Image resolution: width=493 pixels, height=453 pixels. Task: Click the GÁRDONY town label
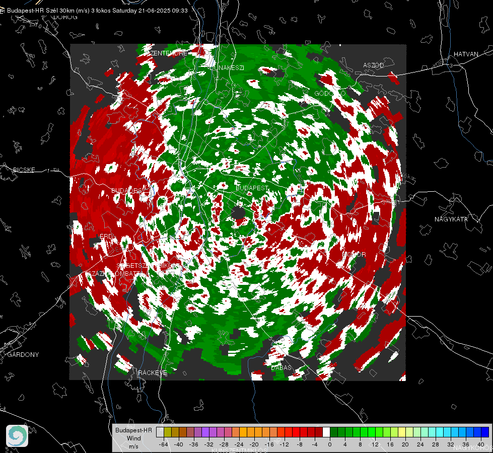click(23, 355)
